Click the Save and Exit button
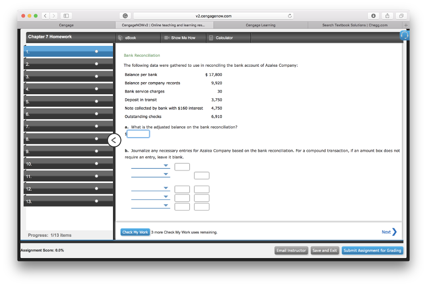The image size is (427, 286). tap(324, 250)
